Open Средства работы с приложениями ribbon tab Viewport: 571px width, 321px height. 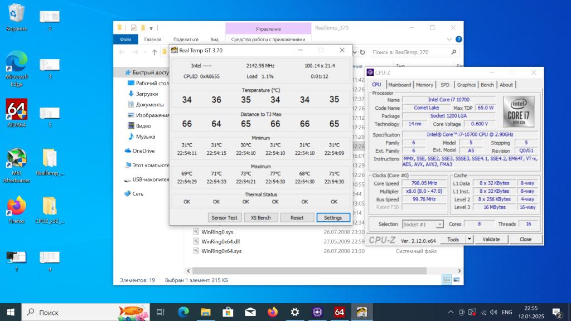click(x=268, y=40)
